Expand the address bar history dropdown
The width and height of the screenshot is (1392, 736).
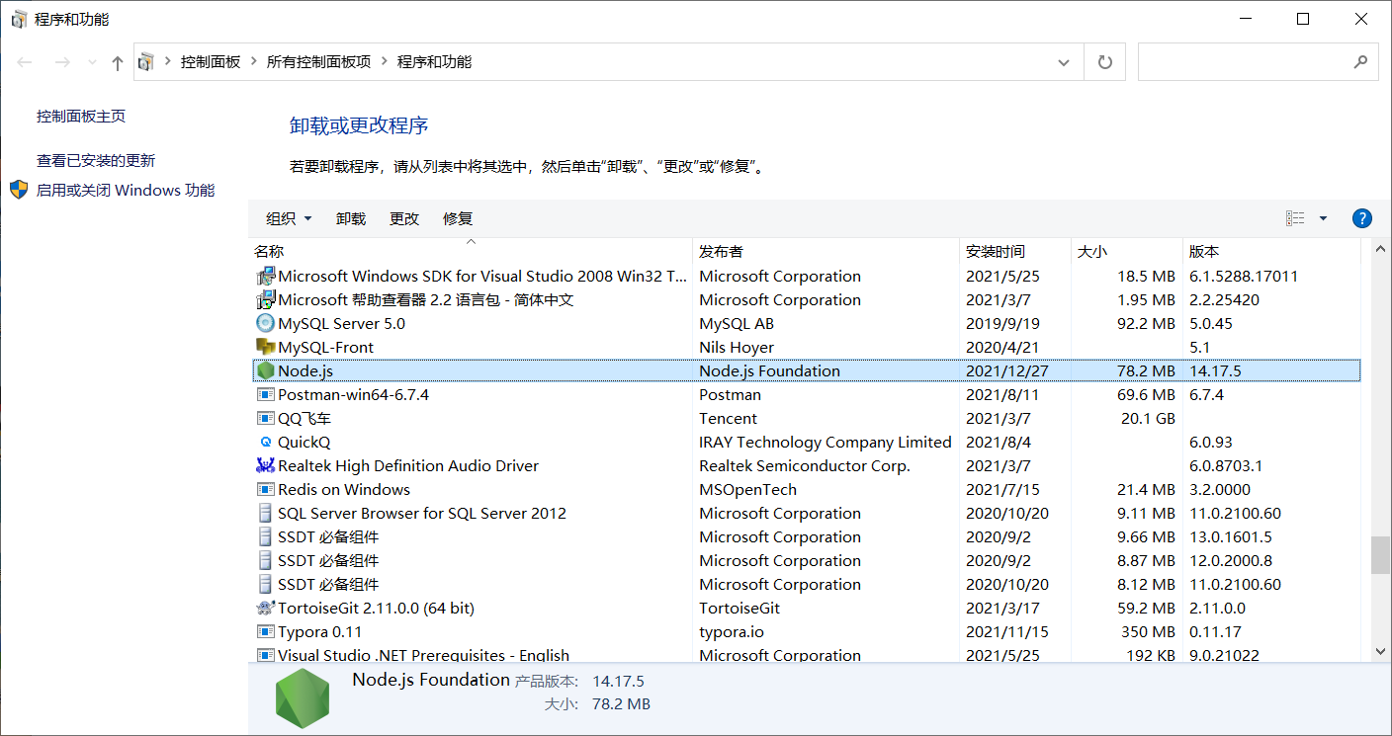click(1064, 62)
